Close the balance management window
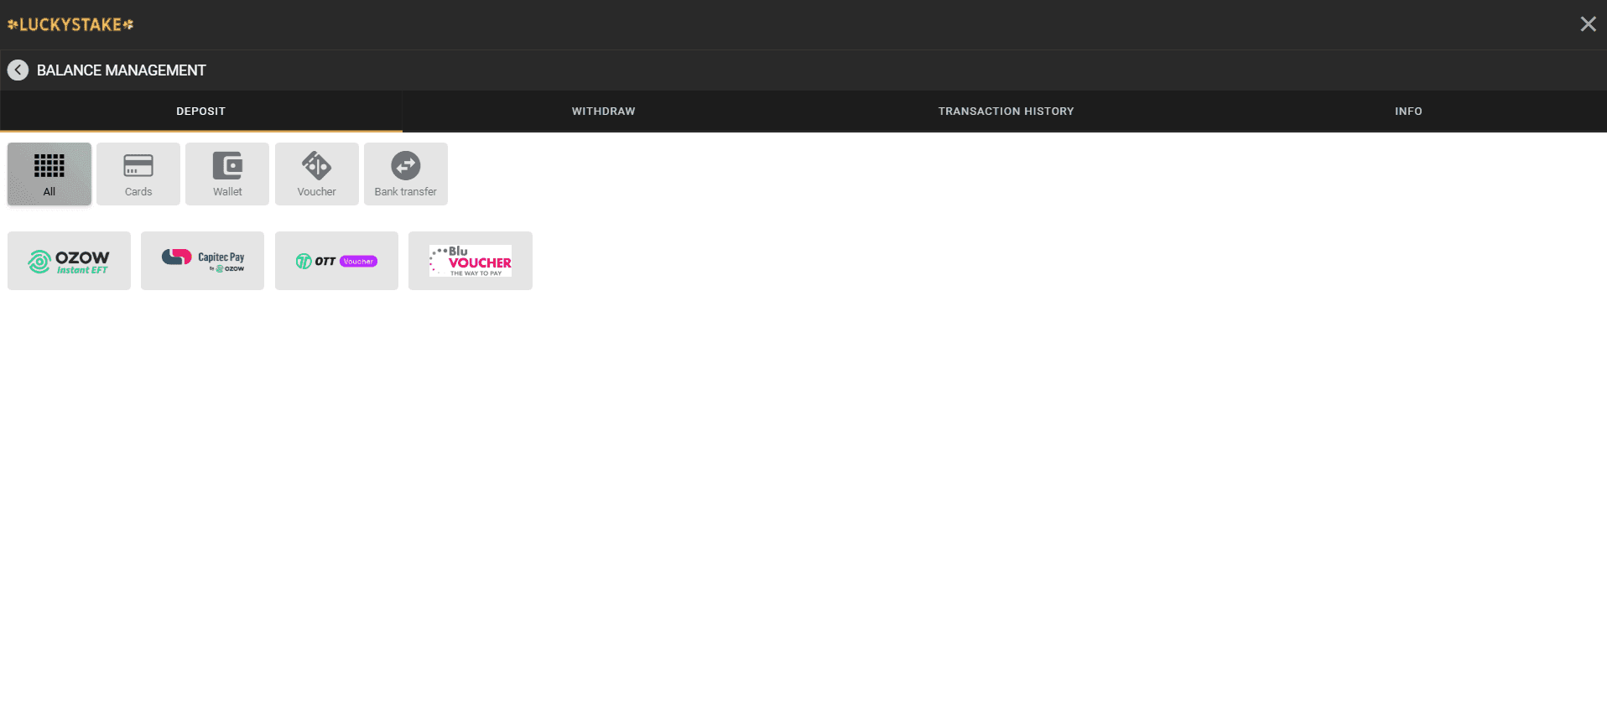Viewport: 1607px width, 722px height. coord(1588,24)
